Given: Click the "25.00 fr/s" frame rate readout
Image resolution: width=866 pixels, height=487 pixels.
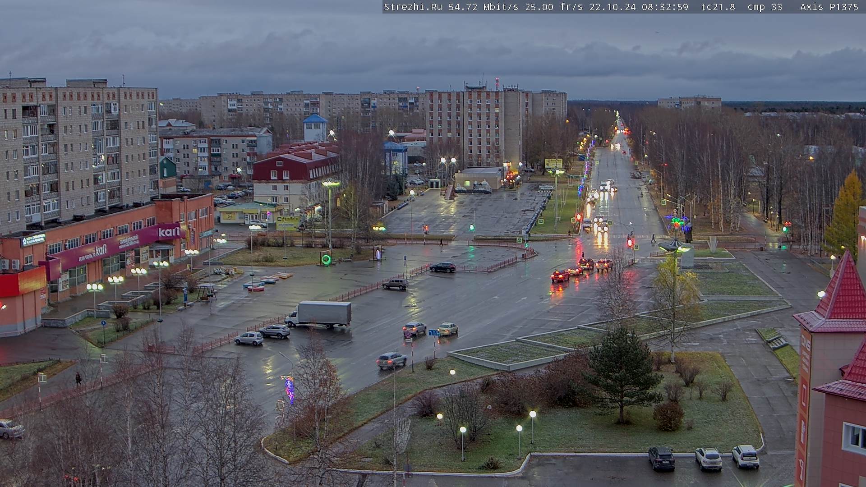Looking at the screenshot, I should [555, 7].
